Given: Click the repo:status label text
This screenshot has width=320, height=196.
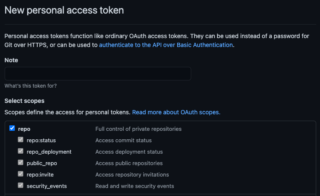Looking at the screenshot, I should pos(41,140).
